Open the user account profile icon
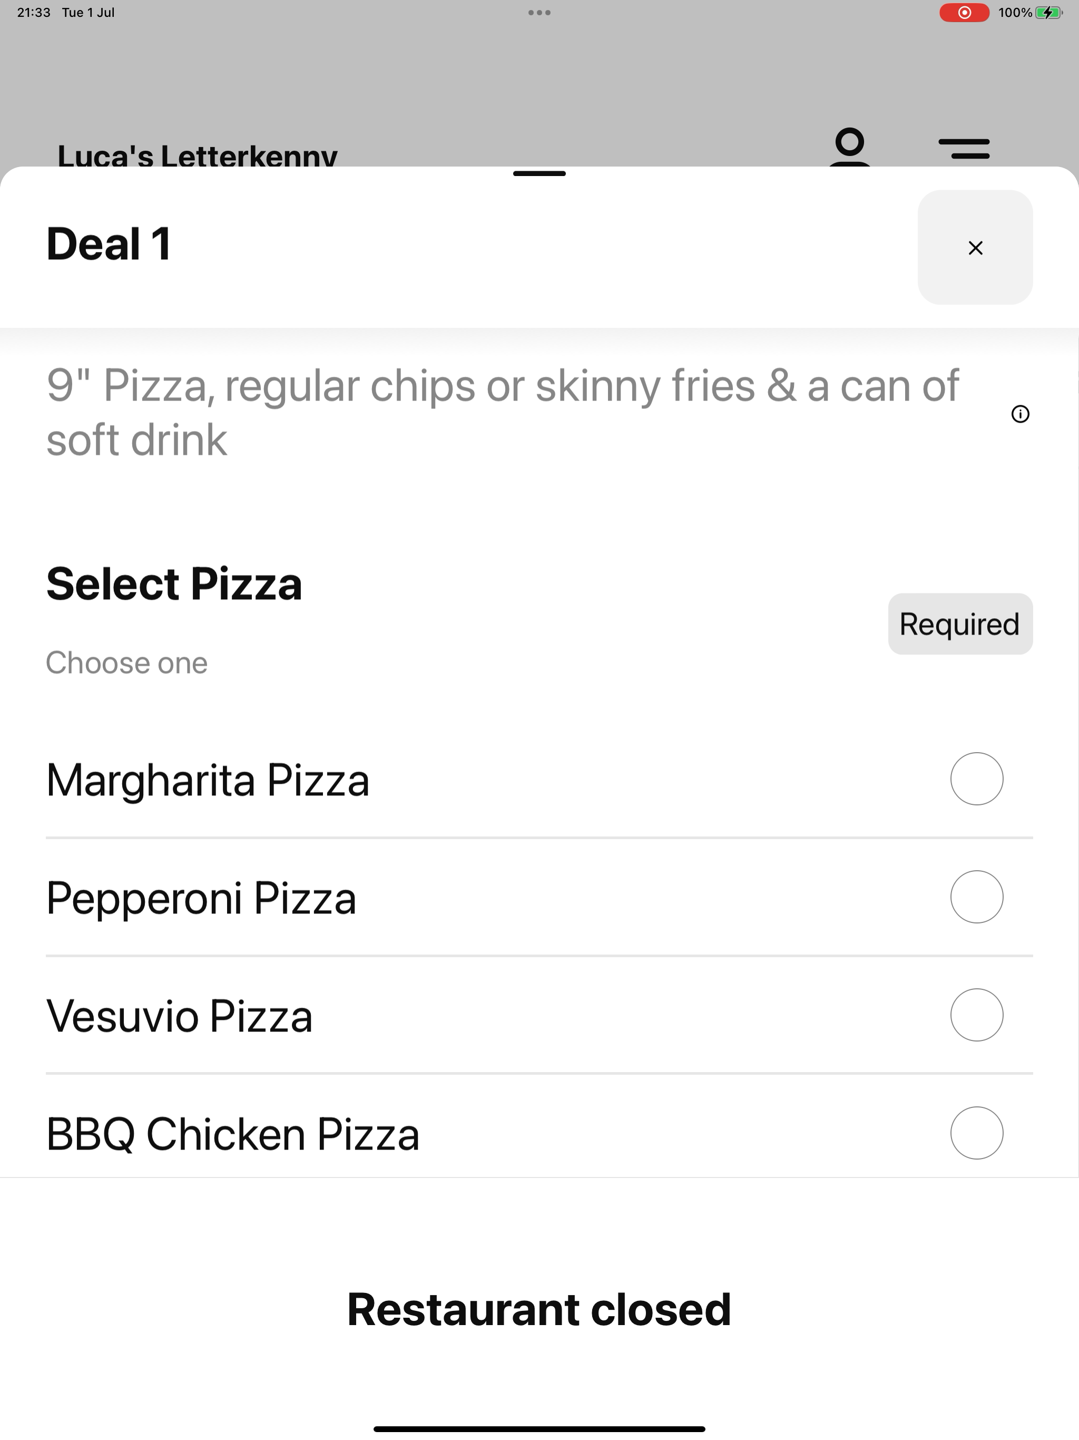The image size is (1079, 1440). tap(850, 147)
